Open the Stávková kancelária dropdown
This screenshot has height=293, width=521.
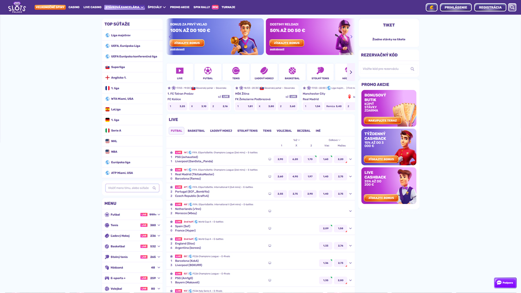(124, 7)
